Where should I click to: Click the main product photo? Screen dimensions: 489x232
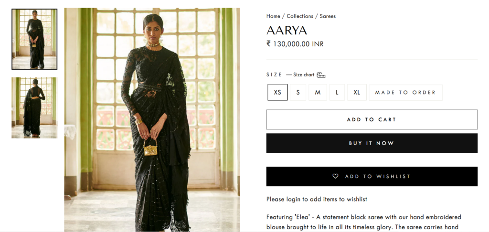(152, 120)
